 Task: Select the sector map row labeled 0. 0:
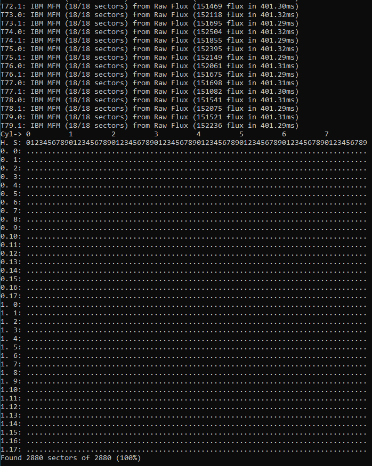[x=11, y=151]
